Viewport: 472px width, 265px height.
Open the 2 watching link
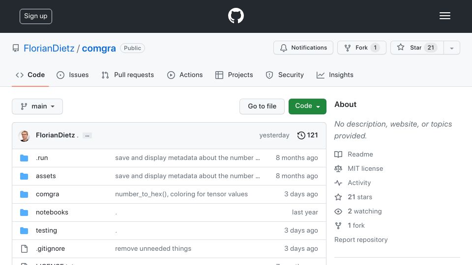pos(364,212)
